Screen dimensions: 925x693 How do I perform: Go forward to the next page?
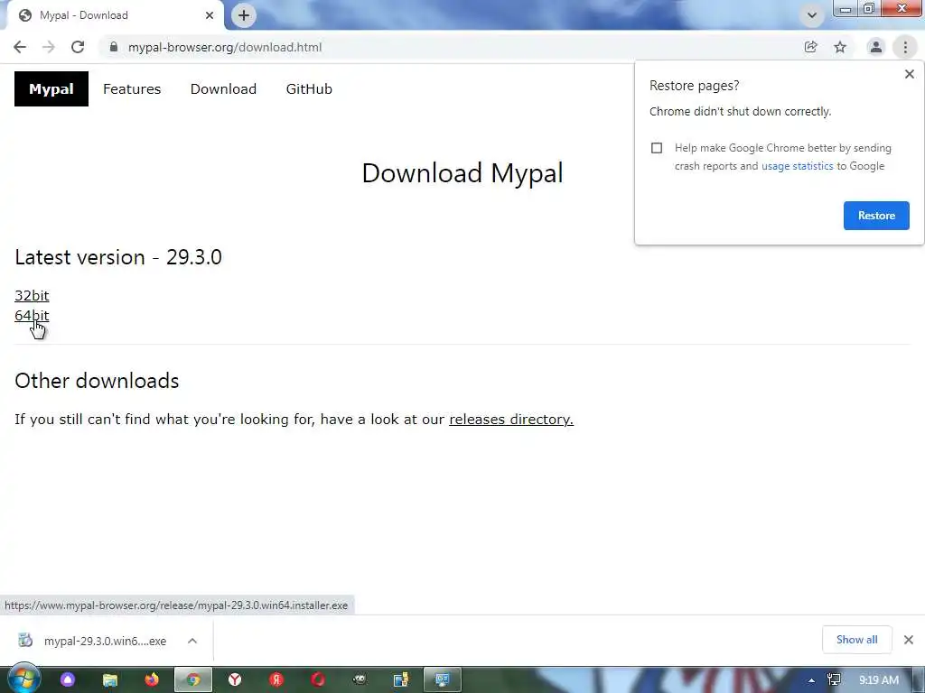coord(49,47)
